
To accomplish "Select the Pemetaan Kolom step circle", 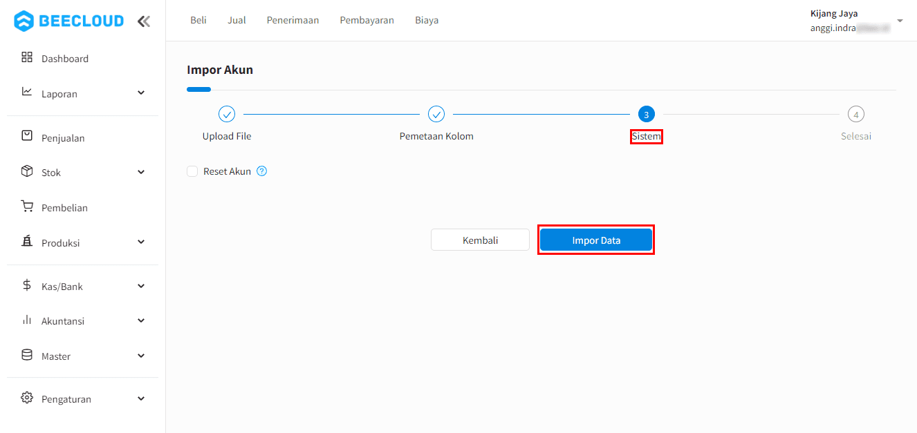I will tap(436, 114).
